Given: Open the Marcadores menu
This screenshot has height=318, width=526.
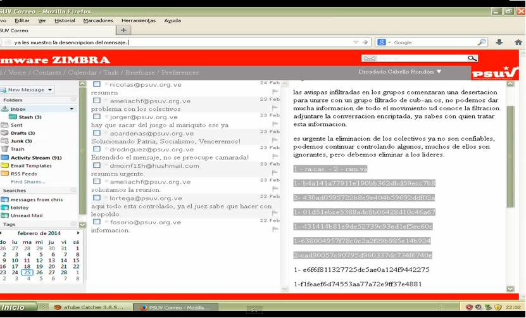Looking at the screenshot, I should pyautogui.click(x=98, y=20).
